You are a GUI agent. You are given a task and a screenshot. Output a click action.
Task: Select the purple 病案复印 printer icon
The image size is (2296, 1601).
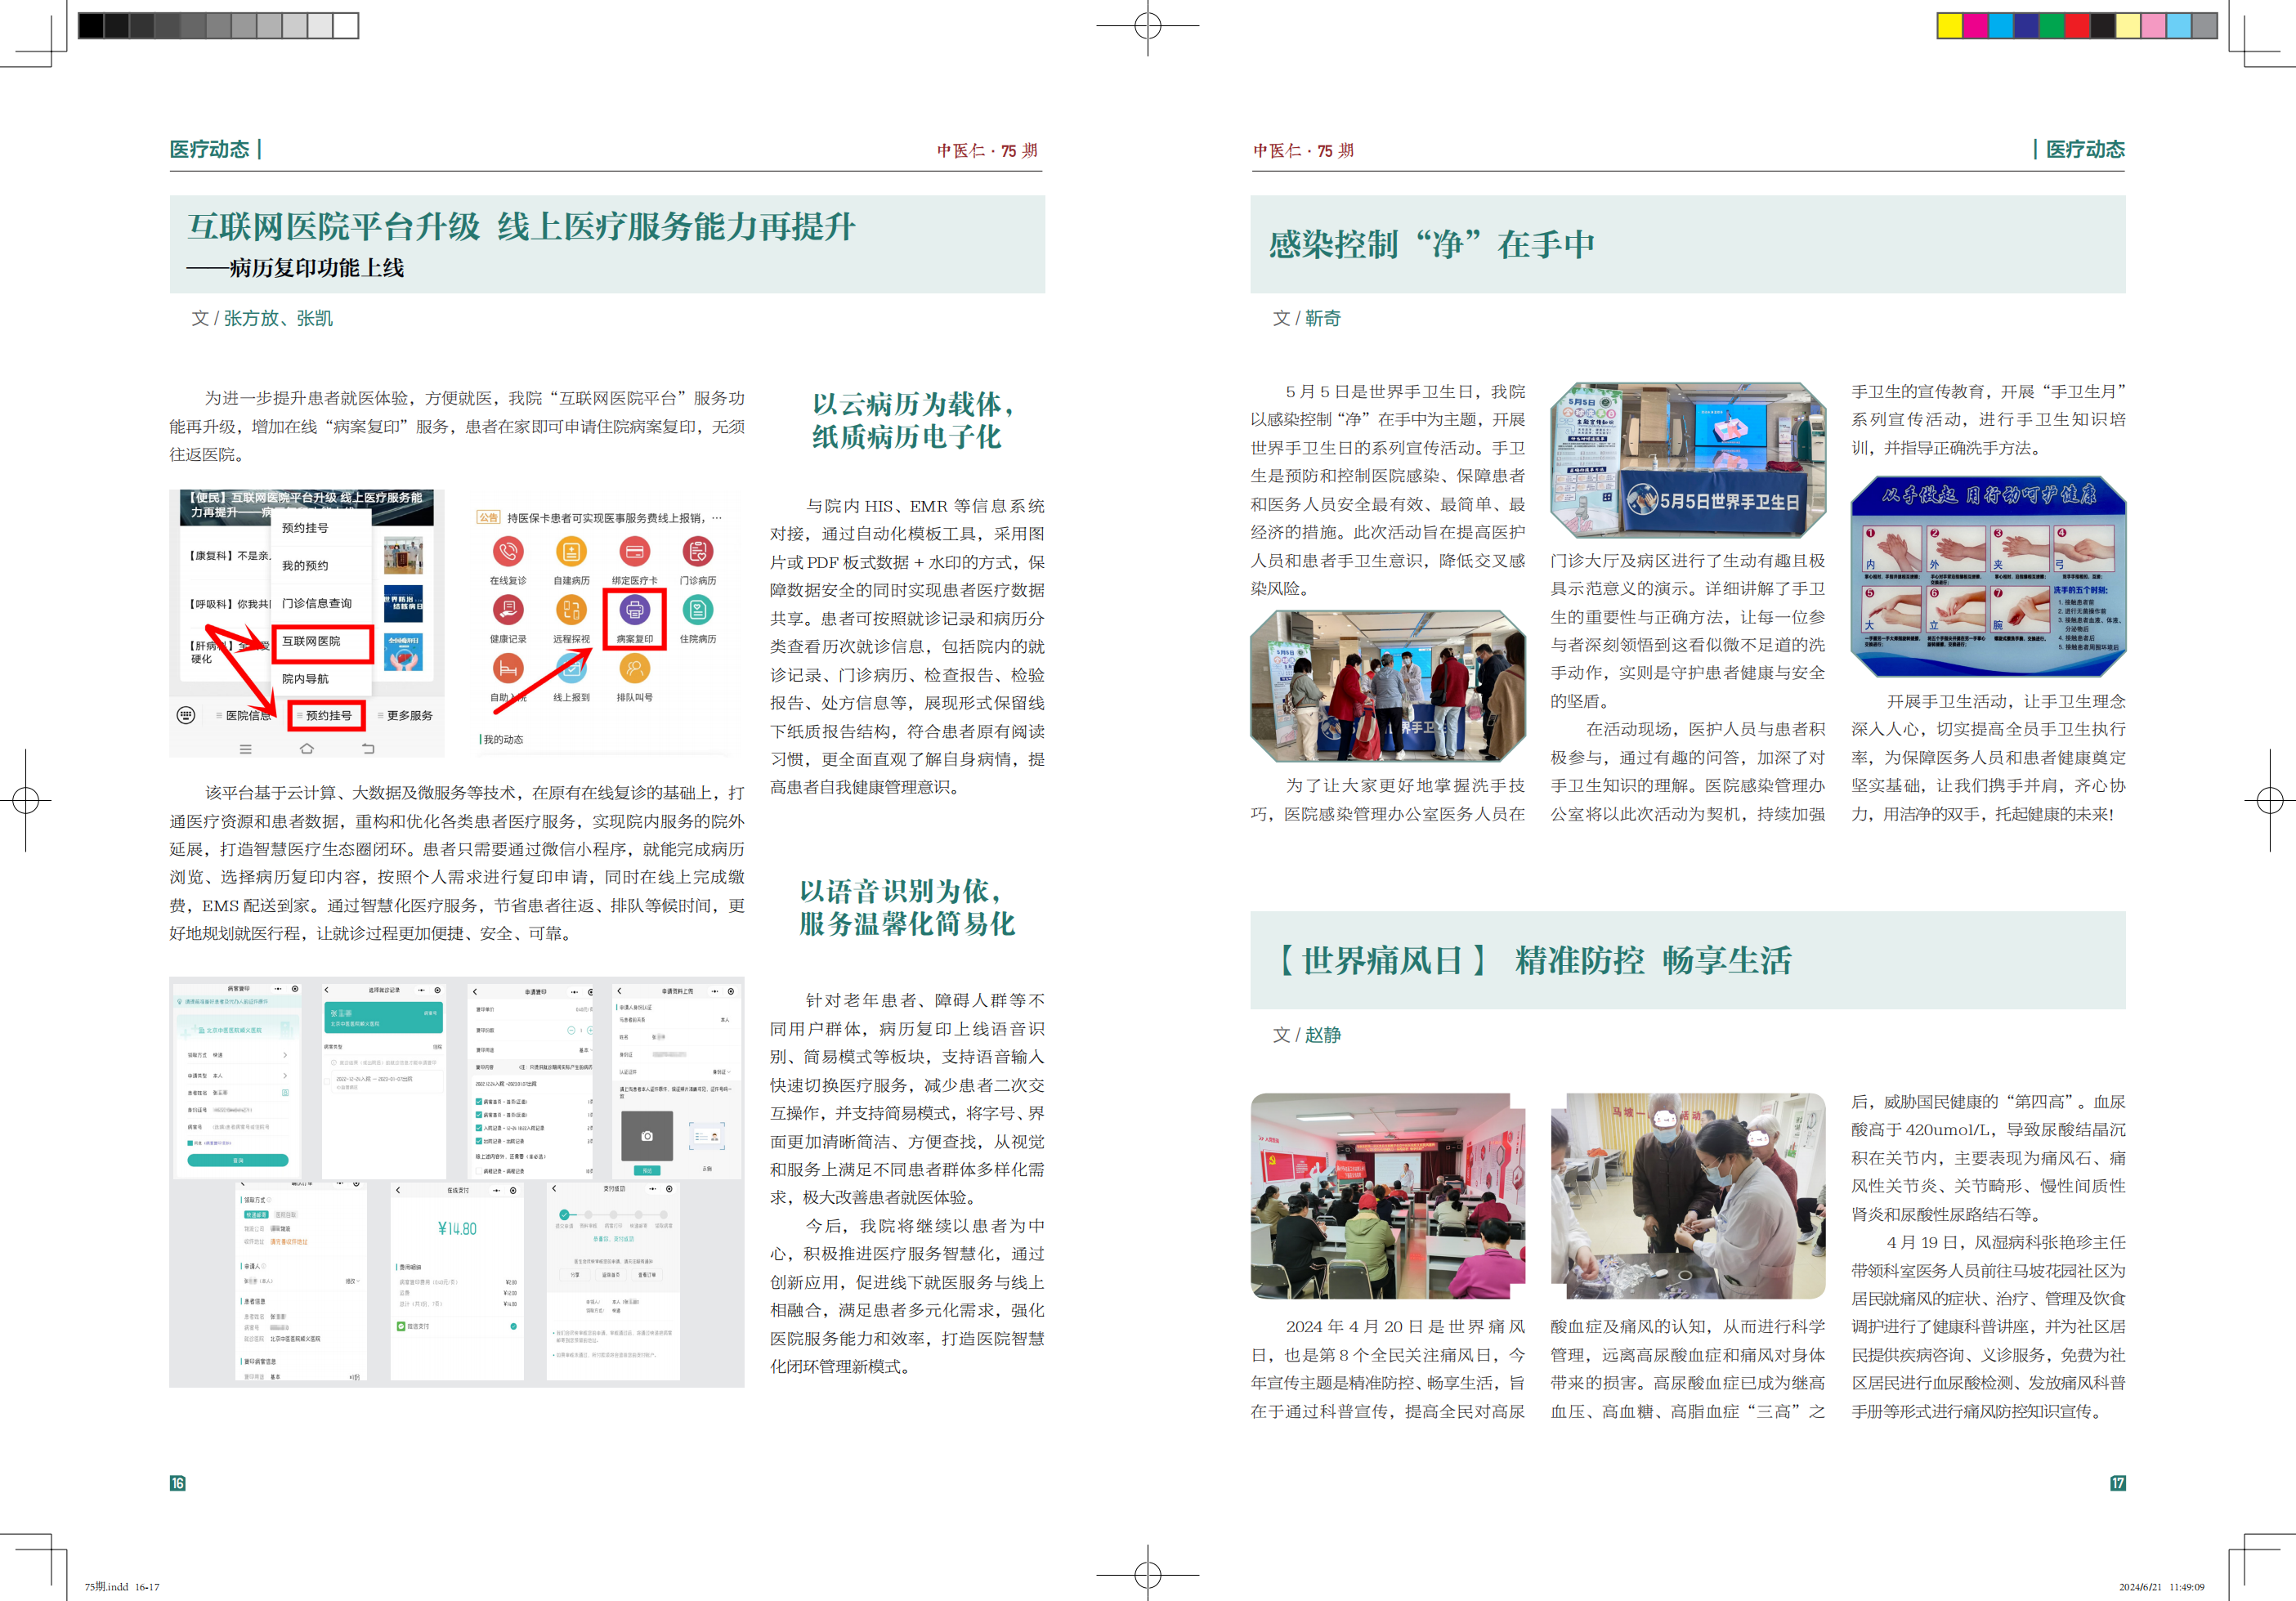[x=634, y=609]
